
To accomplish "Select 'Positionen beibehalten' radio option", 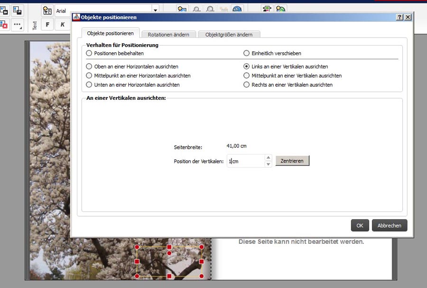I will coord(89,54).
